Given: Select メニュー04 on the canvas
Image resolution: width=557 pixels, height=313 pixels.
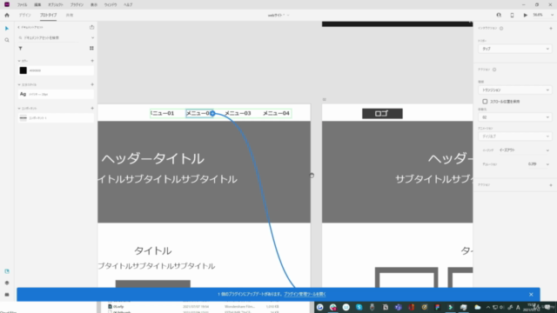Looking at the screenshot, I should tap(276, 113).
